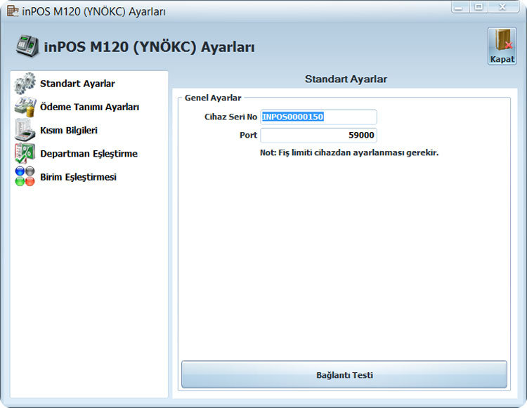Click the Genel Ayarlar group label
This screenshot has width=527, height=408.
(213, 98)
